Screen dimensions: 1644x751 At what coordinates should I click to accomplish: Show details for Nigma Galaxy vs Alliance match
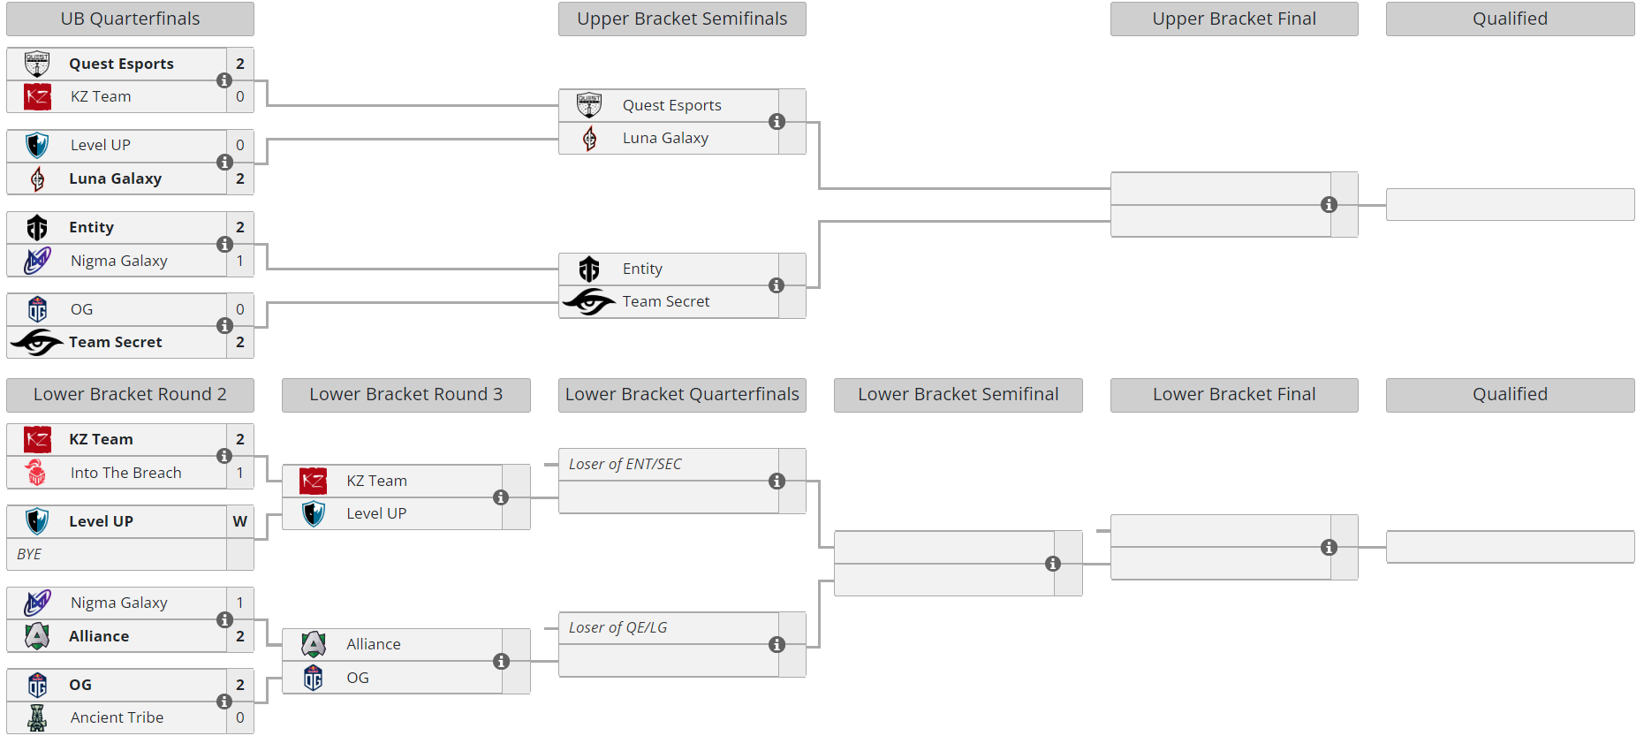point(224,620)
